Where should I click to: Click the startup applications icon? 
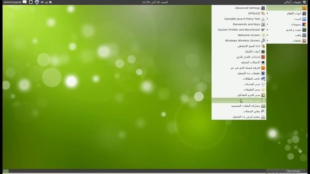[263, 73]
